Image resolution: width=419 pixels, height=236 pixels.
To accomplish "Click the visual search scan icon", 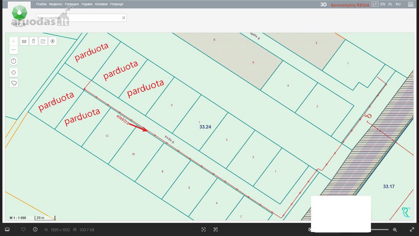I will tap(204, 230).
